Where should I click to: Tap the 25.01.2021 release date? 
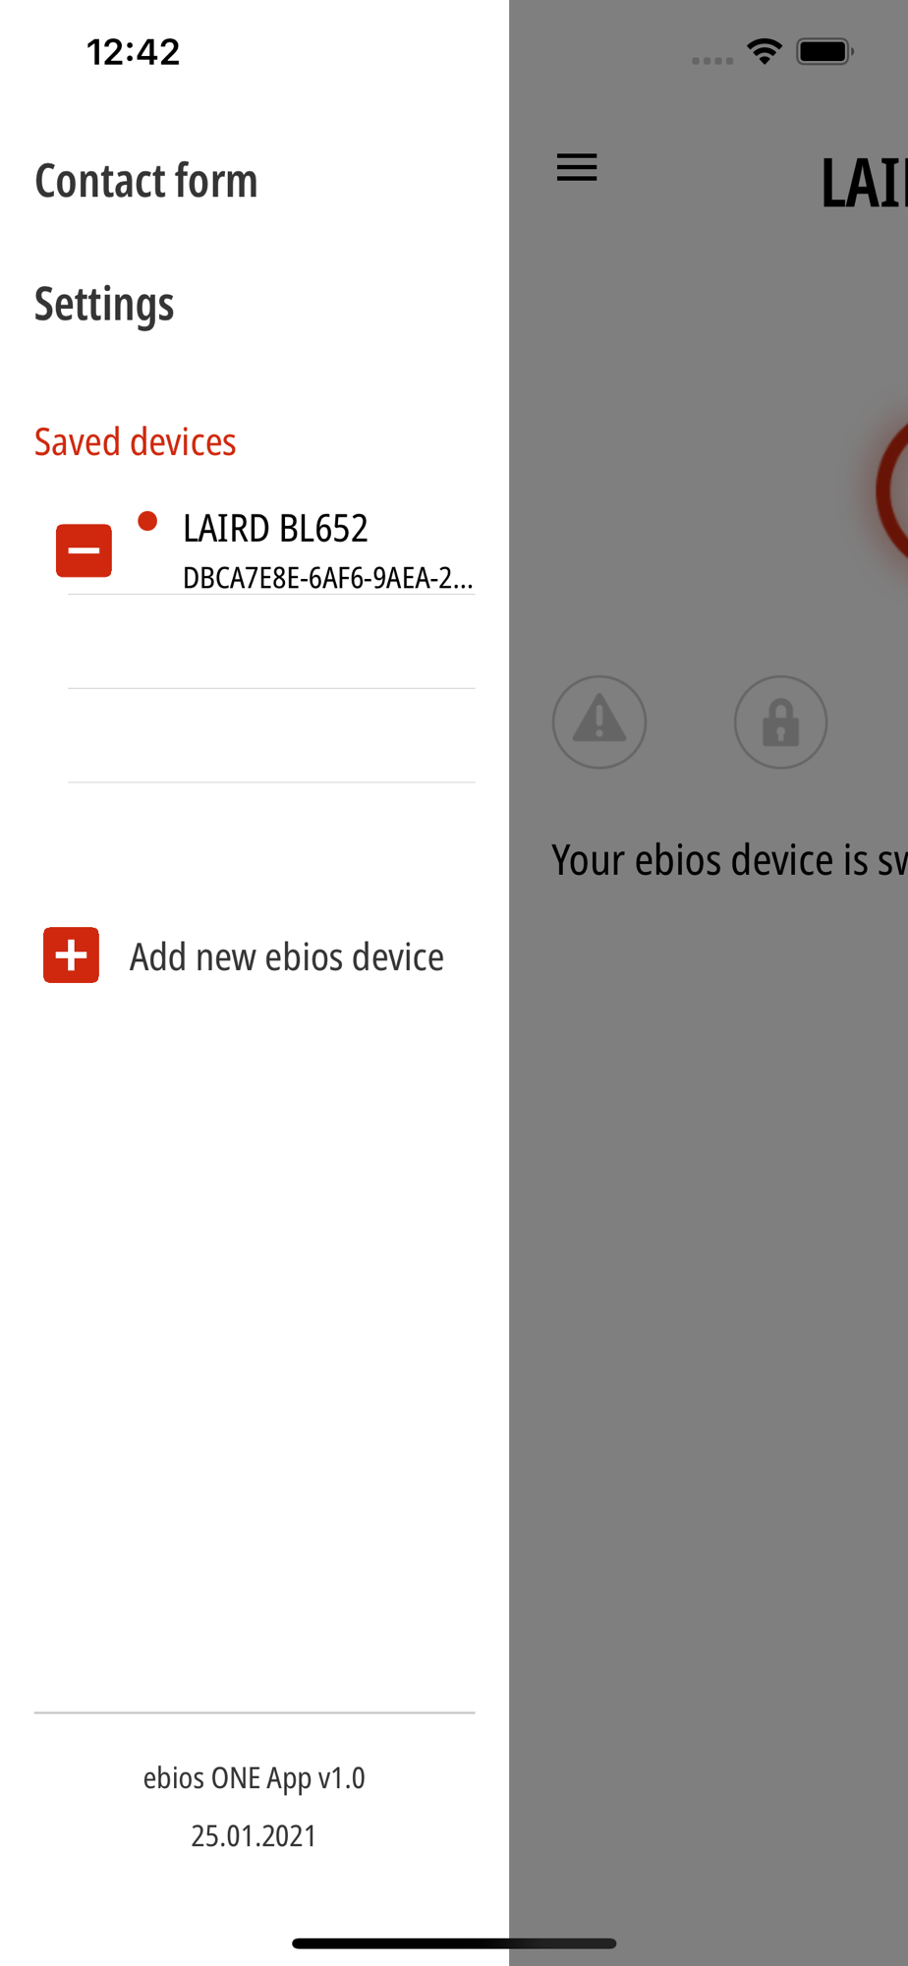(x=255, y=1835)
